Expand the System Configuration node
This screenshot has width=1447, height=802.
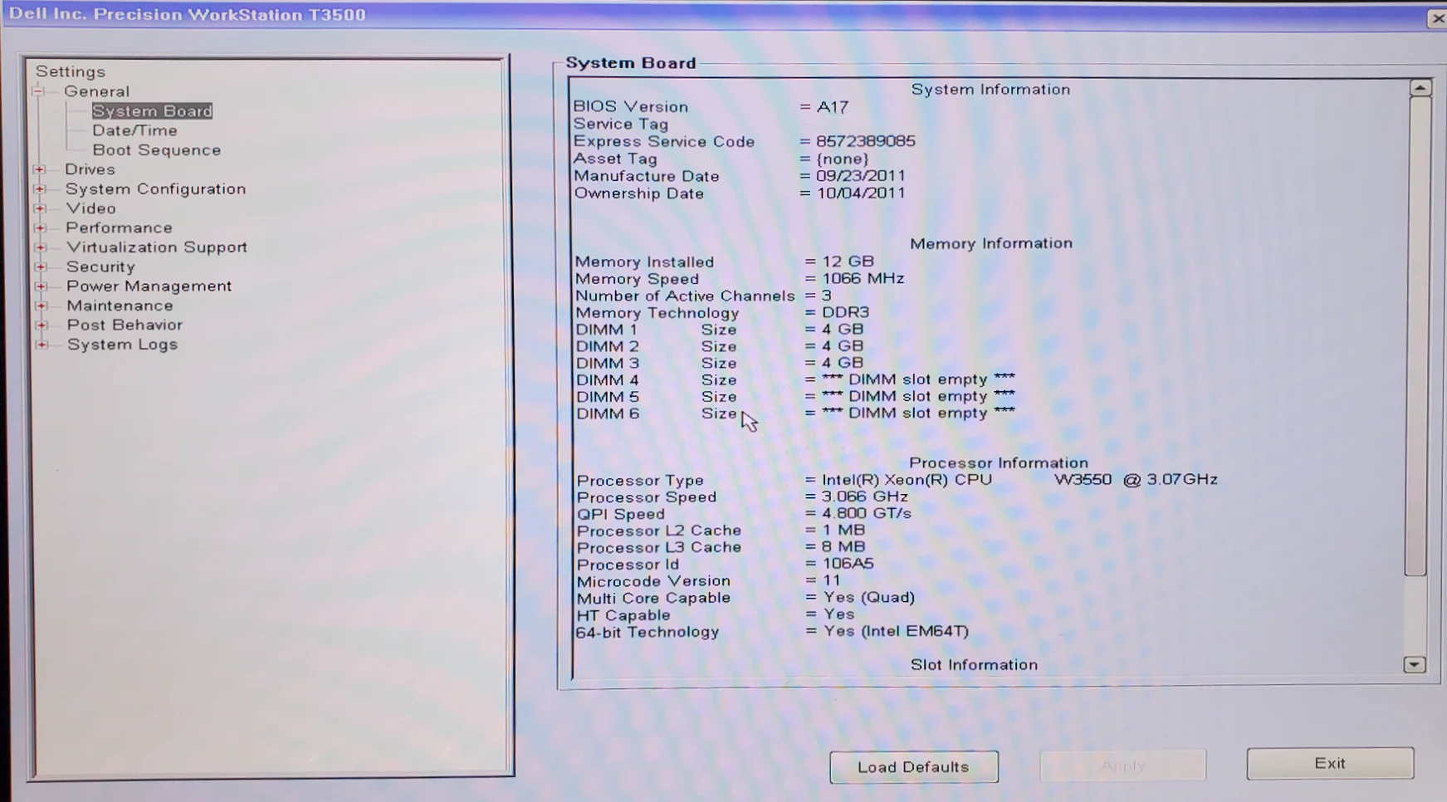click(x=39, y=189)
